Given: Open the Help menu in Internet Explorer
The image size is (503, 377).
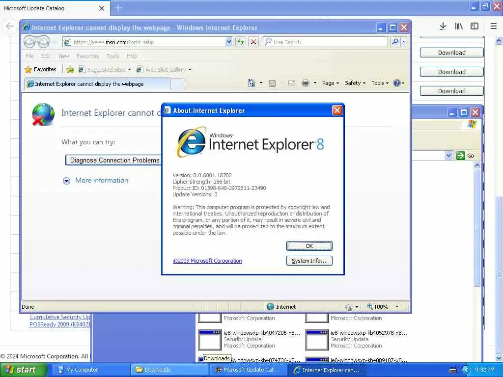Looking at the screenshot, I should (132, 56).
